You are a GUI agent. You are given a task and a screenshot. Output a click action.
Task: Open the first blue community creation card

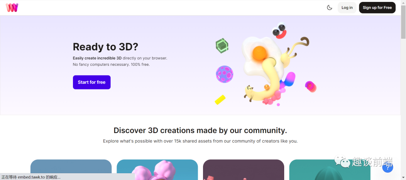71,169
